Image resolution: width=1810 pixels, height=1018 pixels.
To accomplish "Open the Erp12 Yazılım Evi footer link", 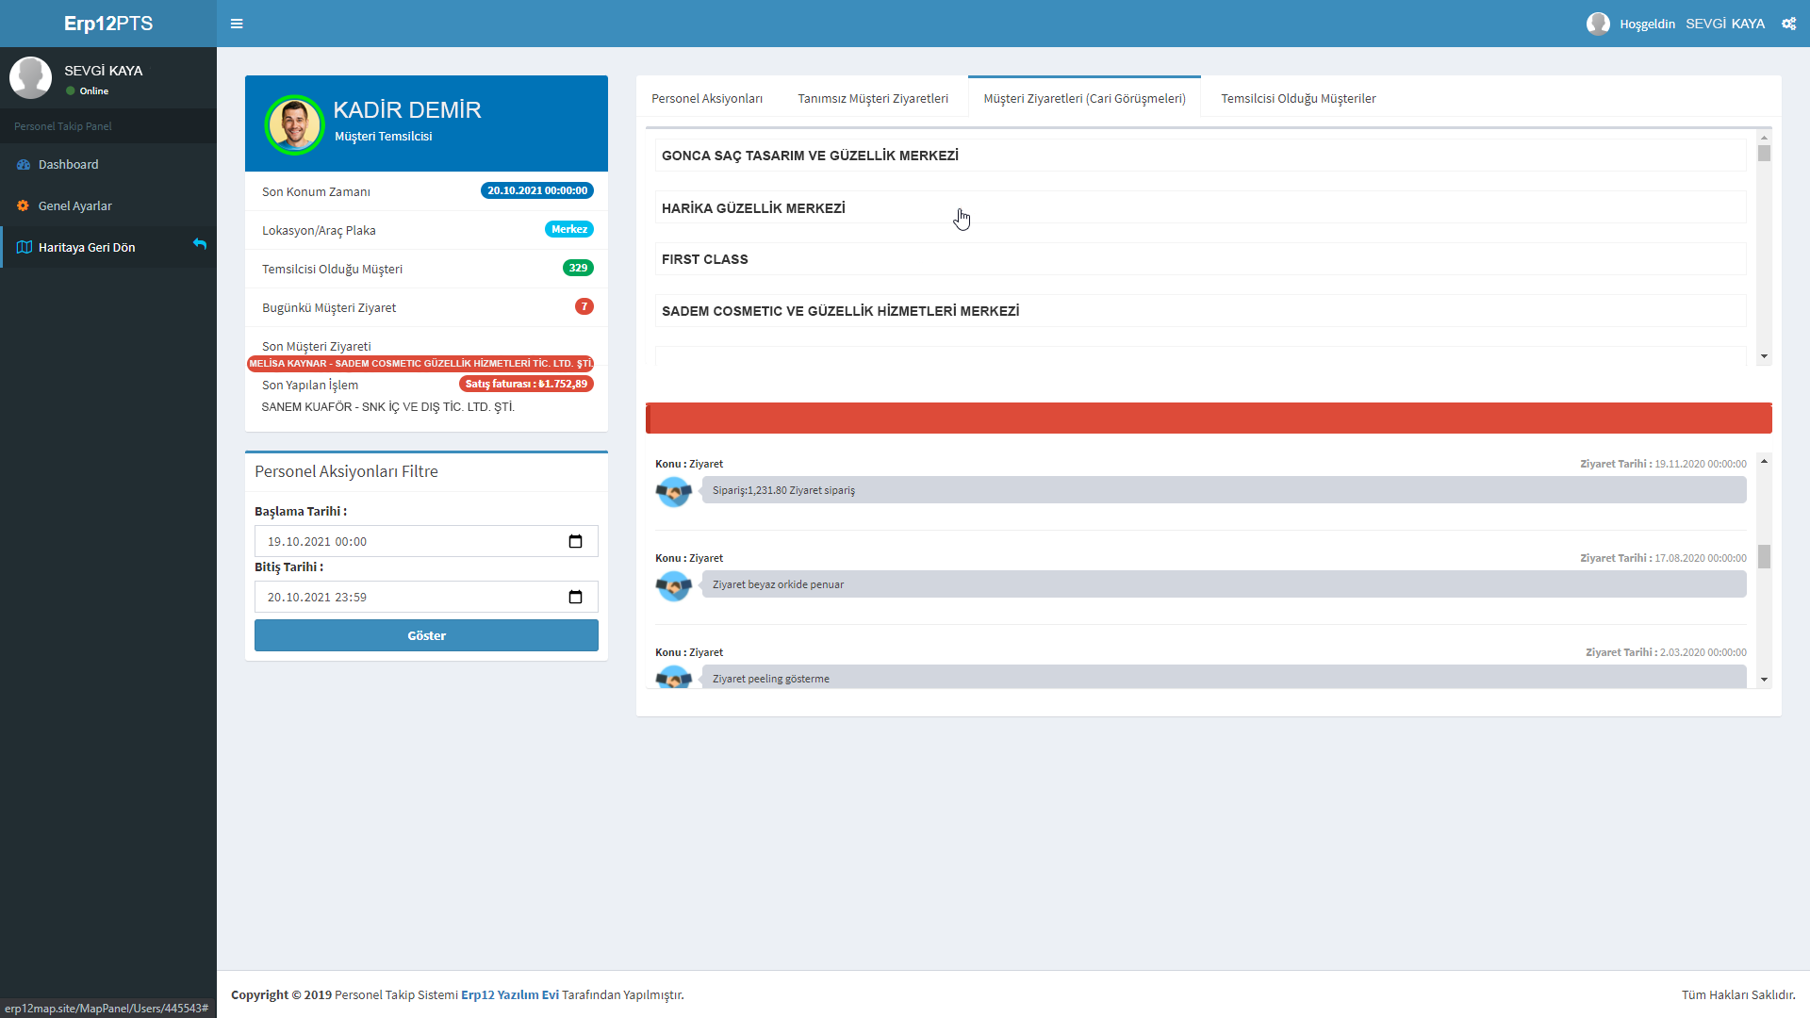I will (509, 994).
